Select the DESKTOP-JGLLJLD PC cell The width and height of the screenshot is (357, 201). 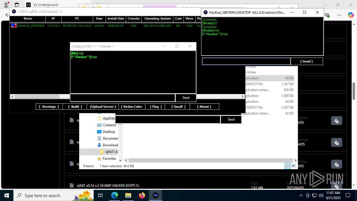click(77, 26)
